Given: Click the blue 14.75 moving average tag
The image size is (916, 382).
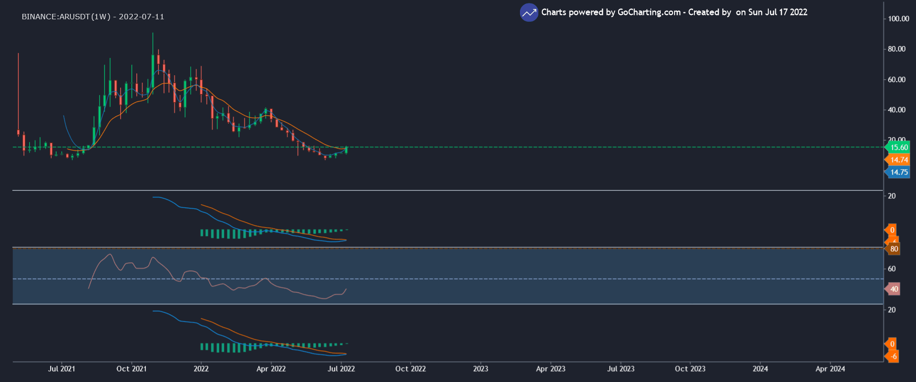Looking at the screenshot, I should (x=898, y=172).
